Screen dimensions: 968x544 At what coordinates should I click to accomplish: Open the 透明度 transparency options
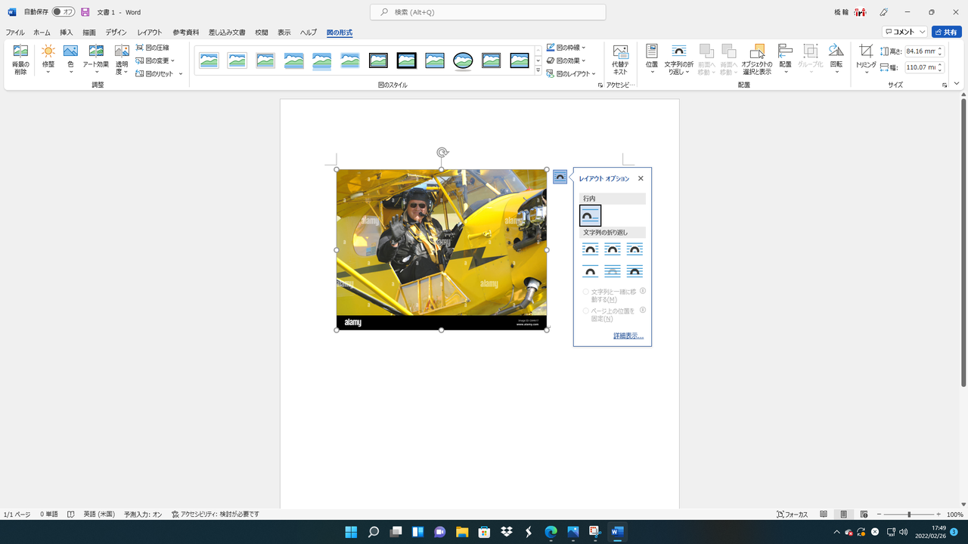(122, 60)
